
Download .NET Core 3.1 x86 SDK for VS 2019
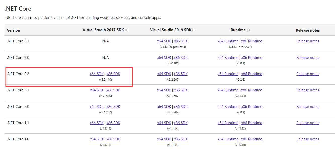tap(181, 41)
